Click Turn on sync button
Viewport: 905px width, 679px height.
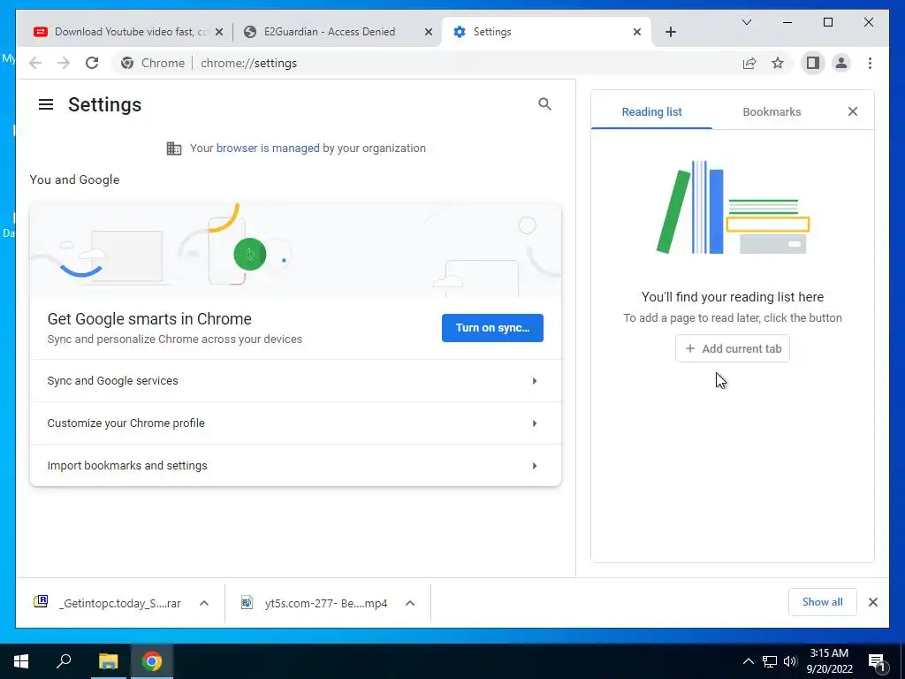[492, 328]
